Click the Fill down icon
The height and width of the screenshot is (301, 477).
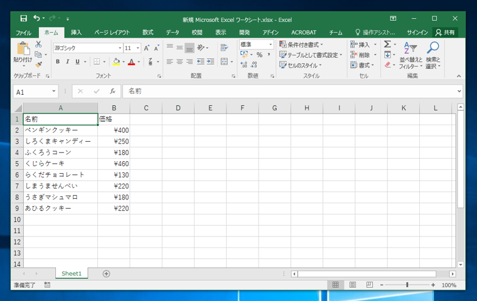(x=388, y=55)
